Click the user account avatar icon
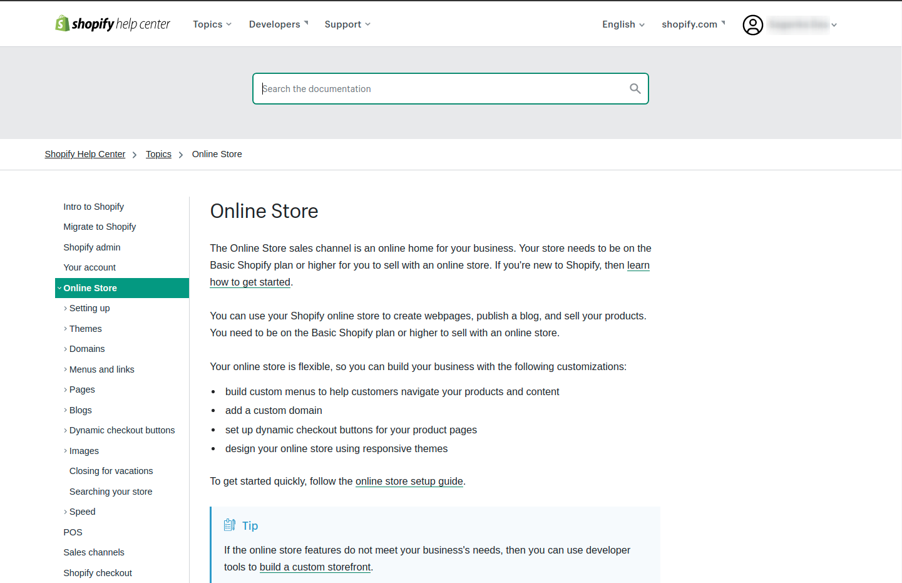902x583 pixels. 752,25
